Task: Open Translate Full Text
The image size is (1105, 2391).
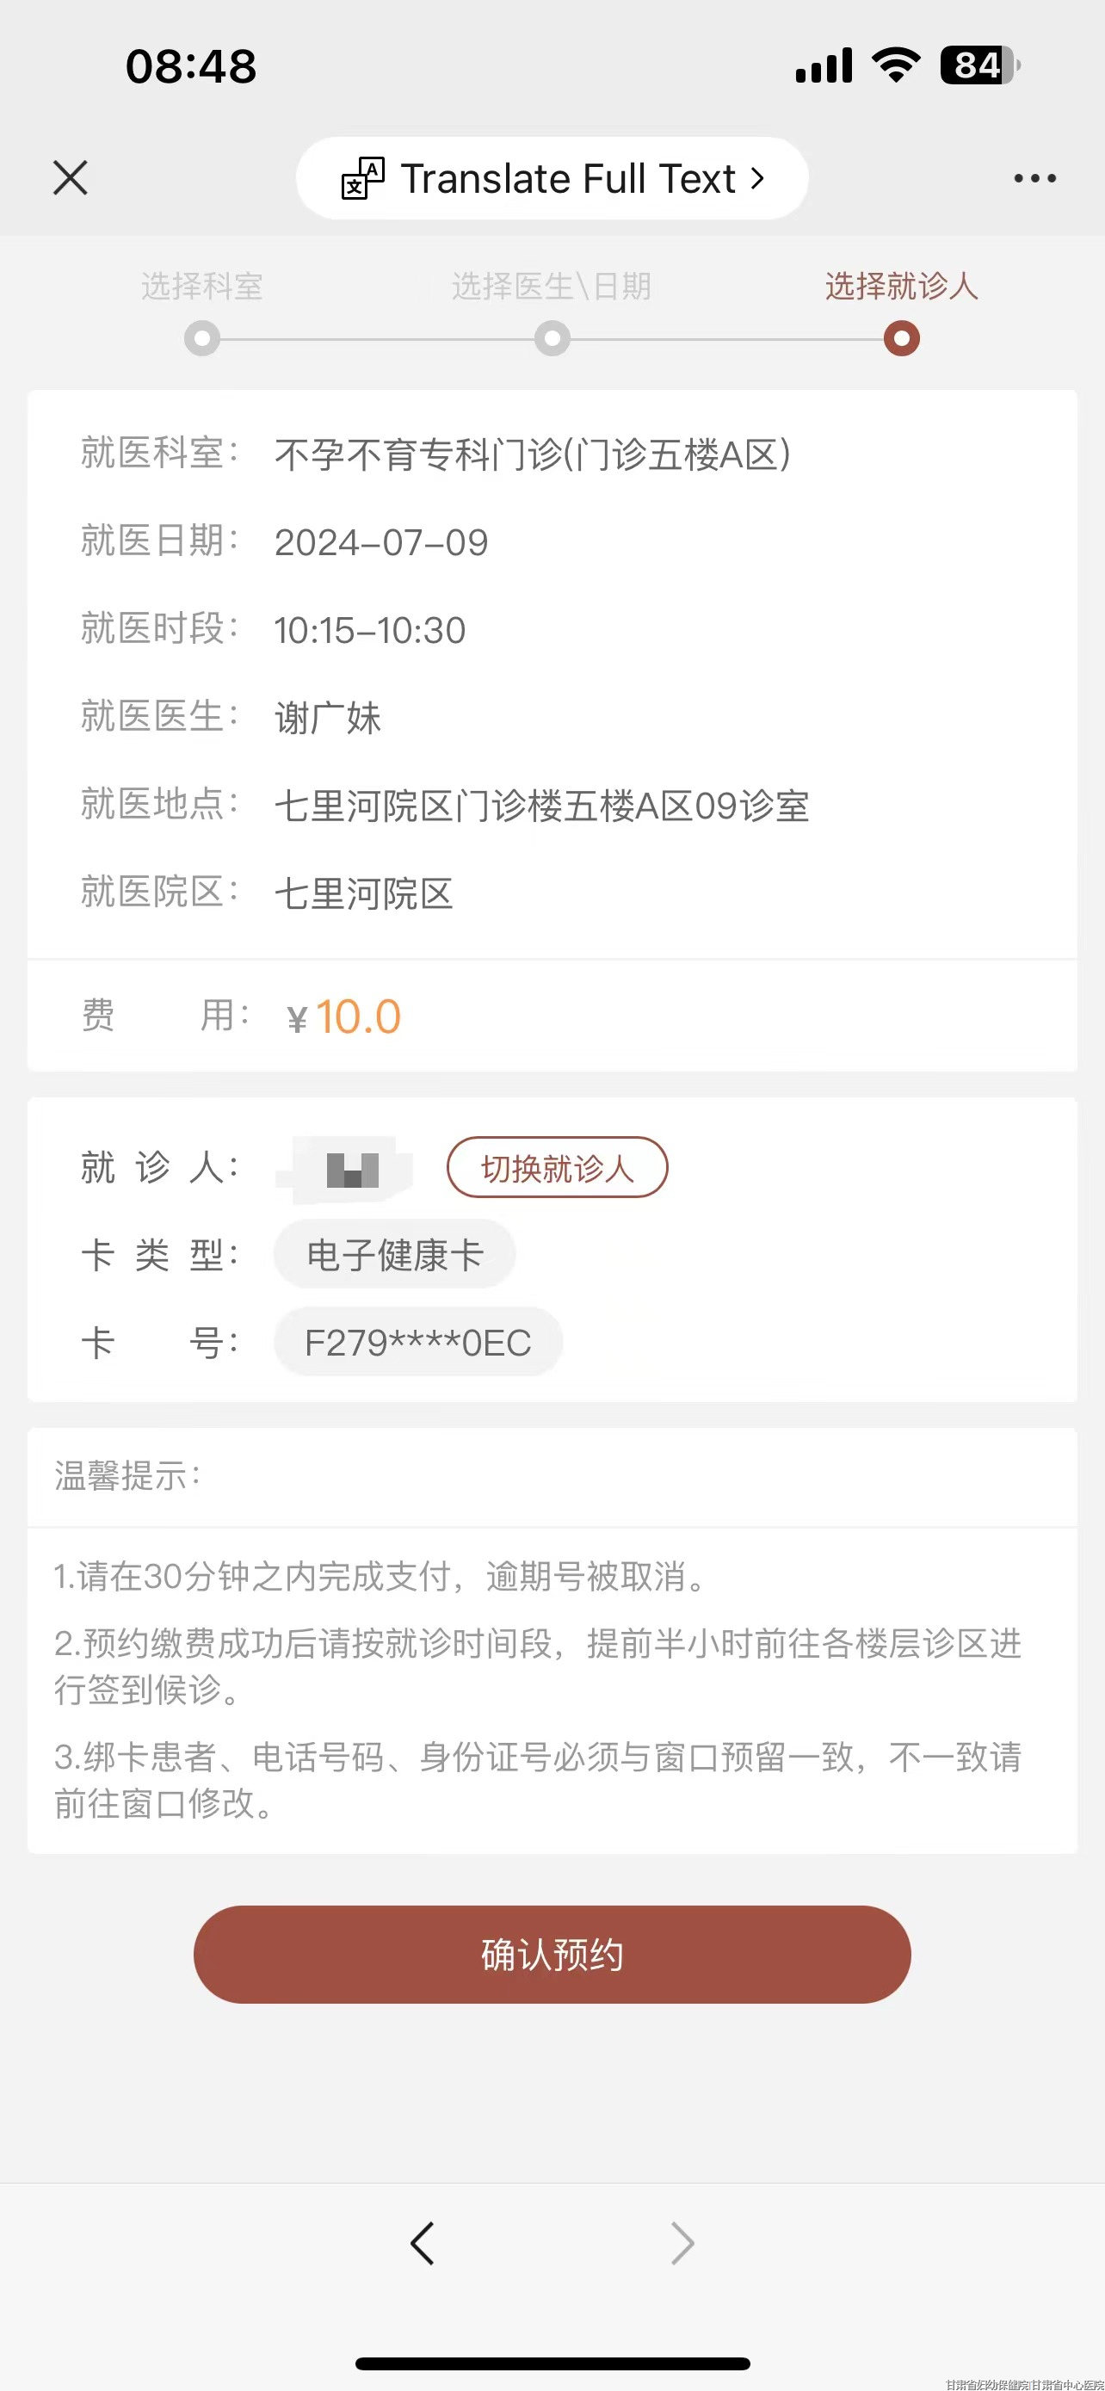Action: coord(552,178)
